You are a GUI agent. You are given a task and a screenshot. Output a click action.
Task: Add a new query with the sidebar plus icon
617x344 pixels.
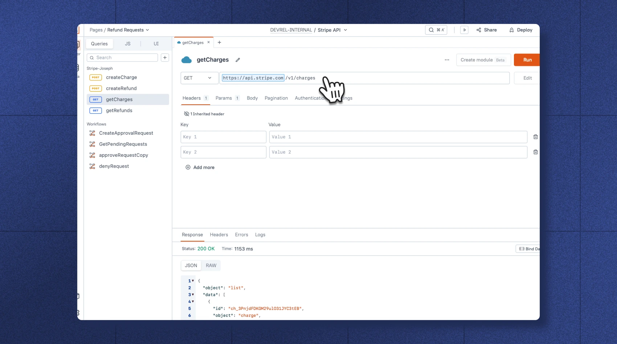(165, 57)
